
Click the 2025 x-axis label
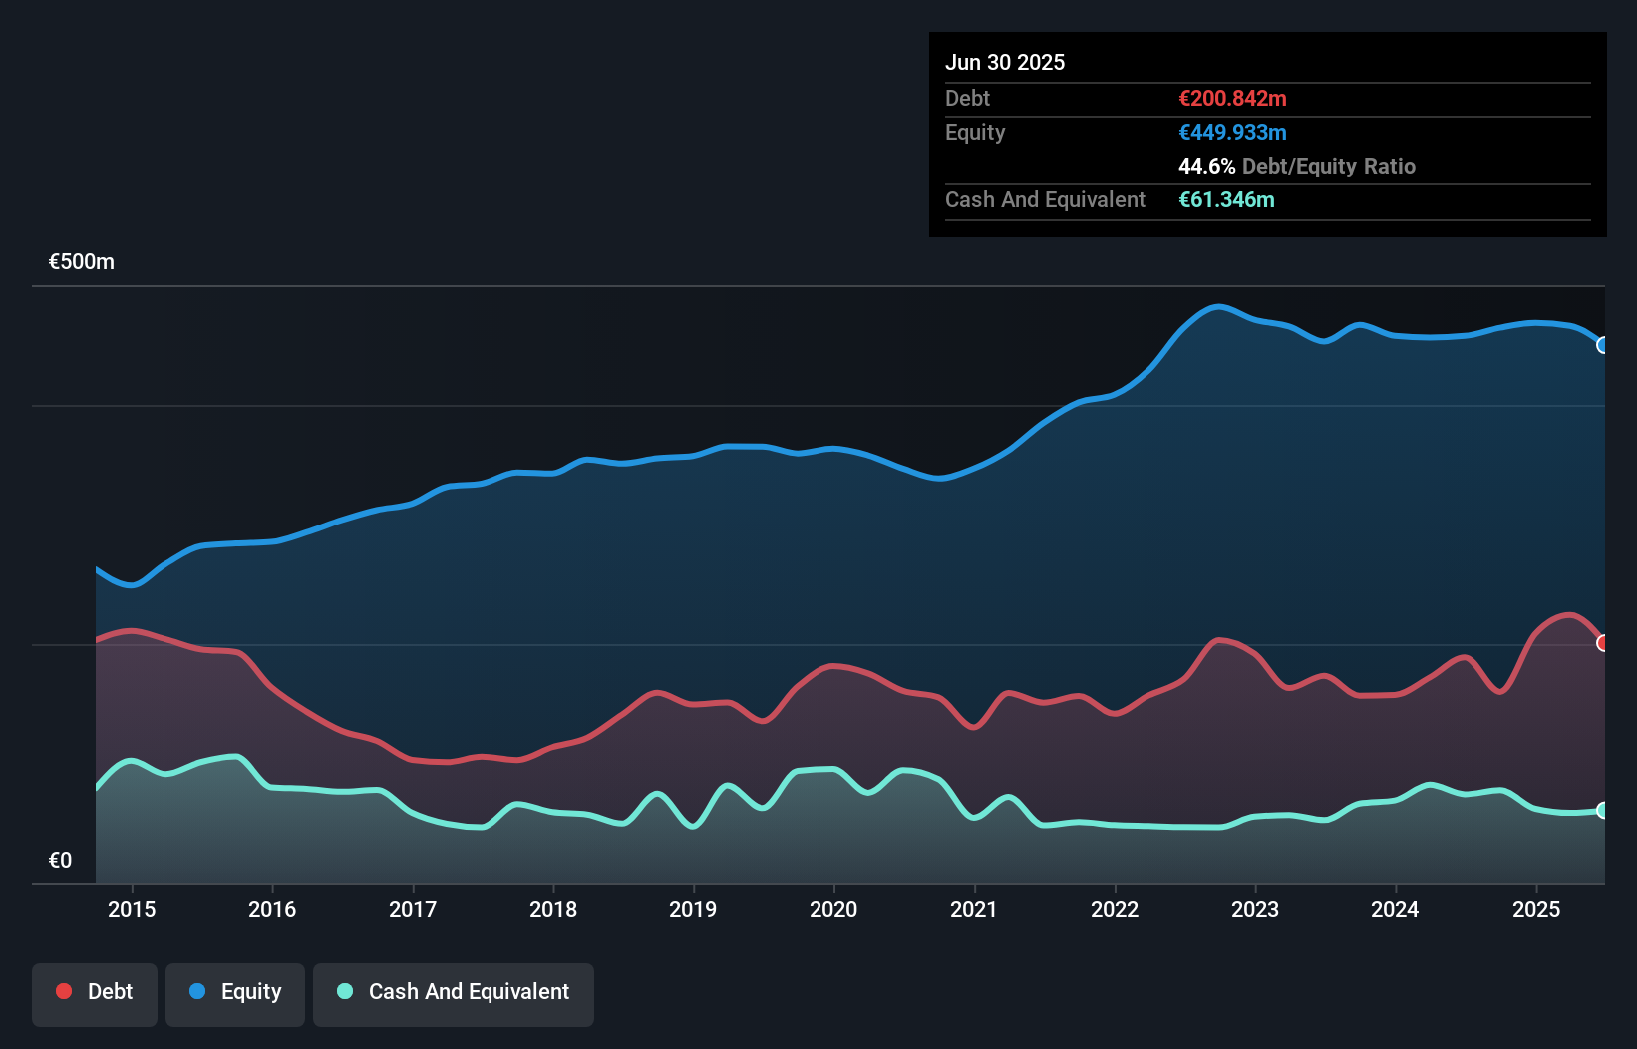point(1536,909)
